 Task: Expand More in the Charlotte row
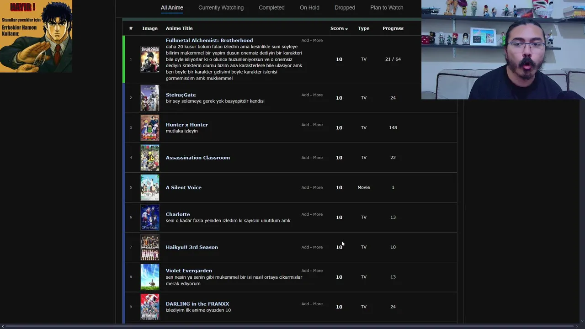tap(318, 214)
